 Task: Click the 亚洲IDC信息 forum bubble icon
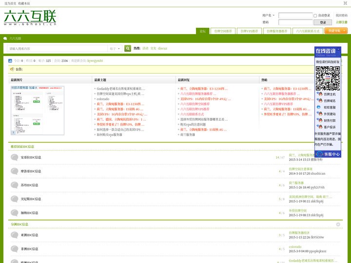click(x=15, y=235)
